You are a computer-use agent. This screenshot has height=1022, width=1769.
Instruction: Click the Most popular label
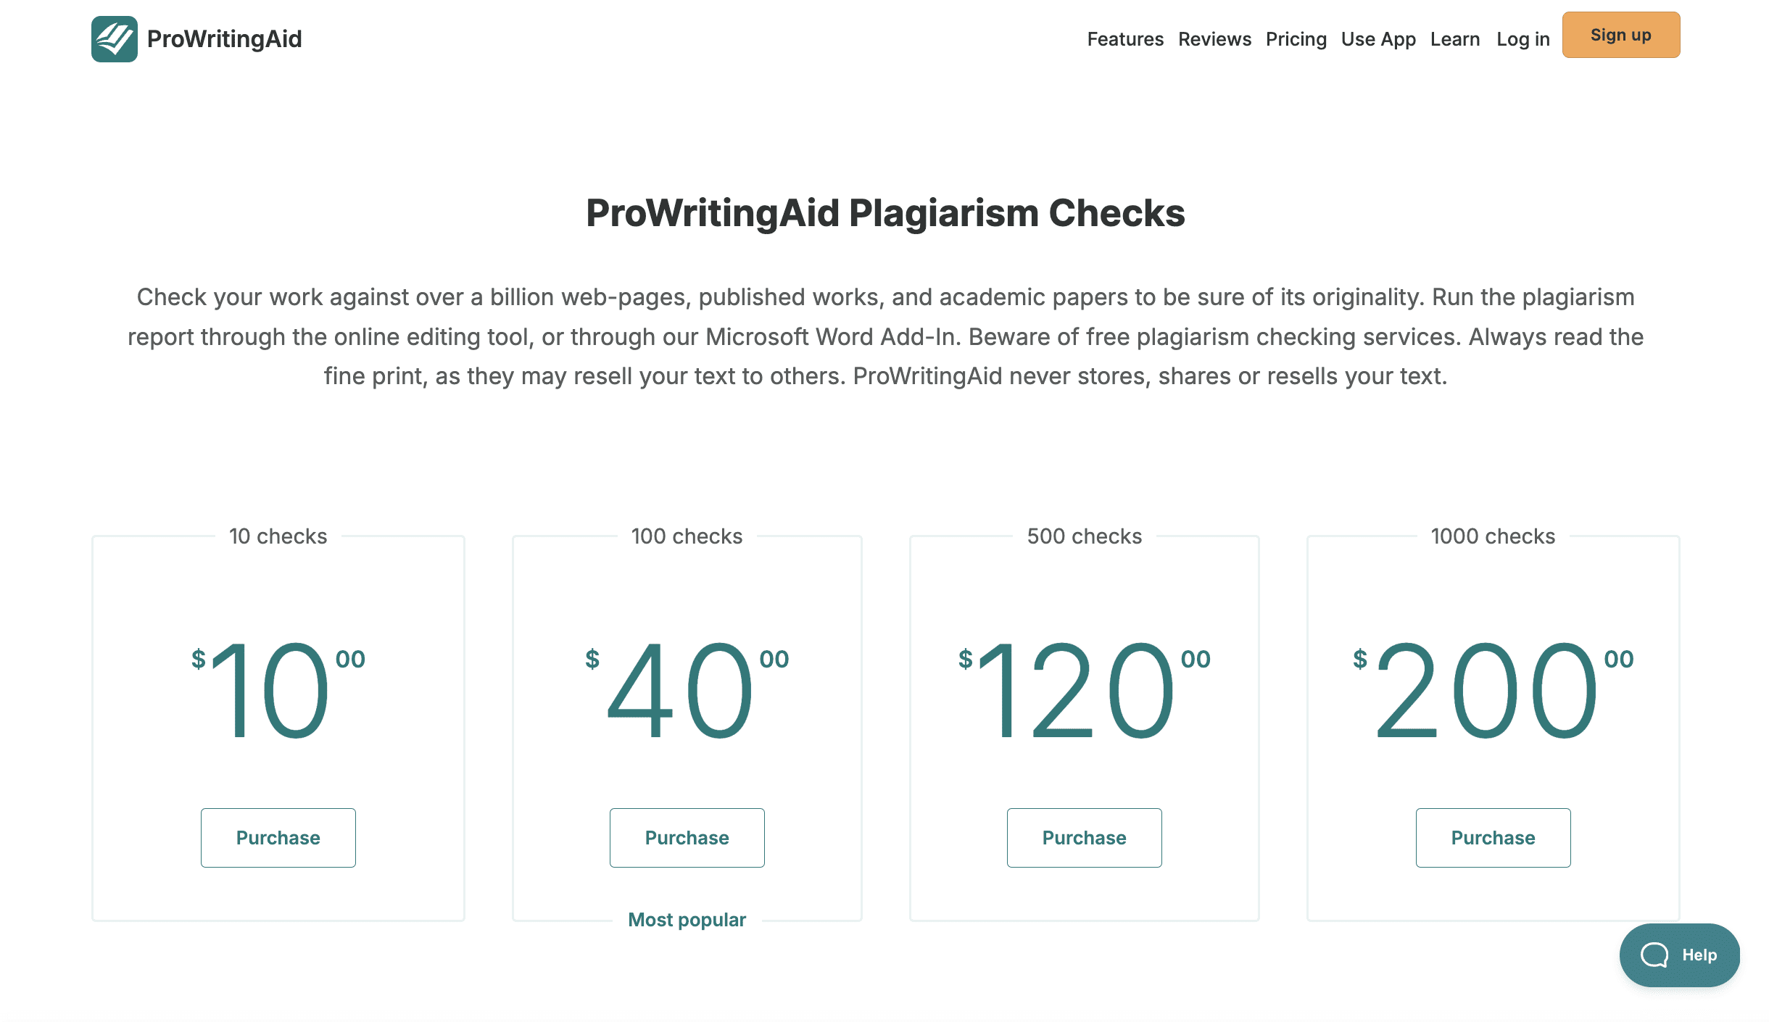pyautogui.click(x=687, y=920)
